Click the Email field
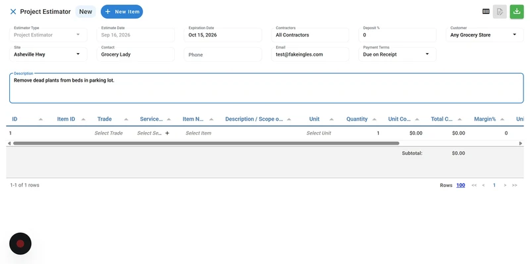 [x=310, y=54]
